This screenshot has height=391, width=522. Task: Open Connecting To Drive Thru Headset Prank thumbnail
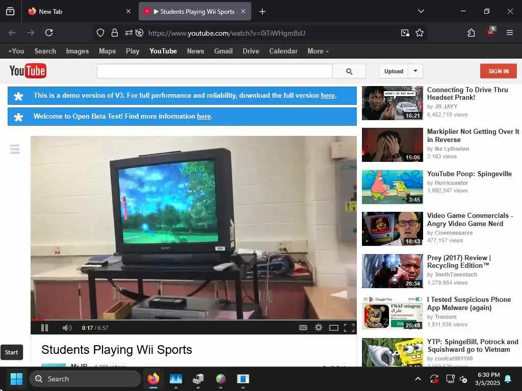point(393,103)
